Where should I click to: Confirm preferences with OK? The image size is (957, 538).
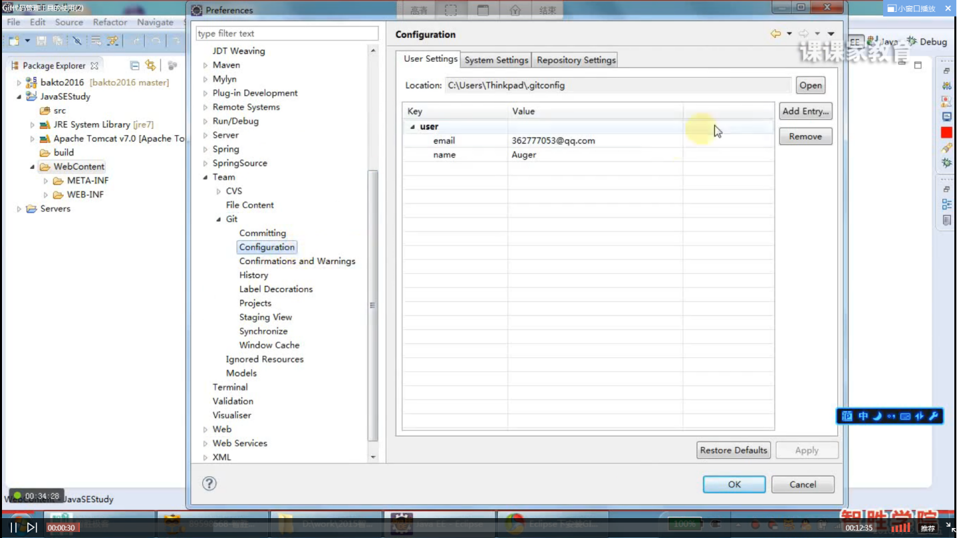point(734,484)
